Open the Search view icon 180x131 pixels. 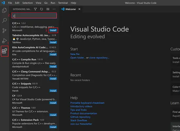point(4,21)
